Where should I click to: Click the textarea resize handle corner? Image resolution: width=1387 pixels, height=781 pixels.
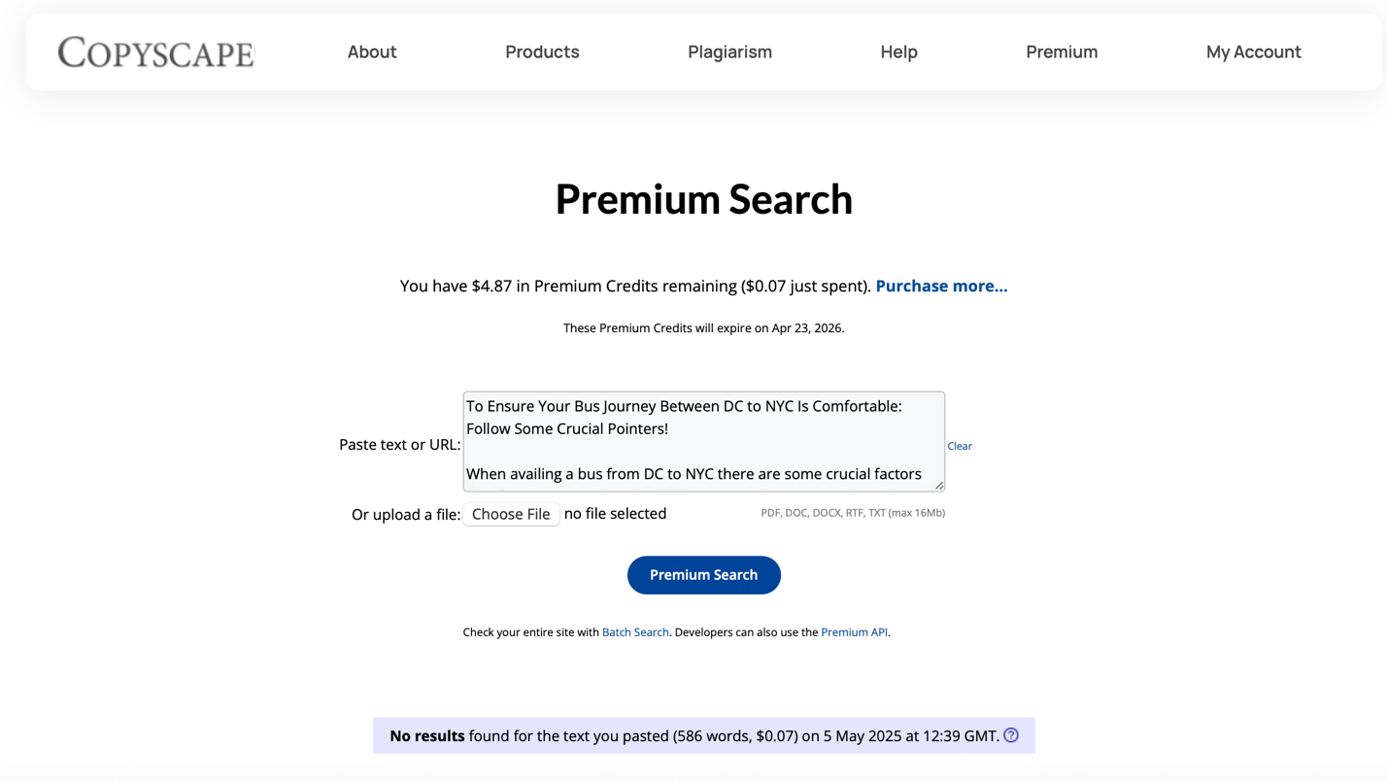point(938,484)
